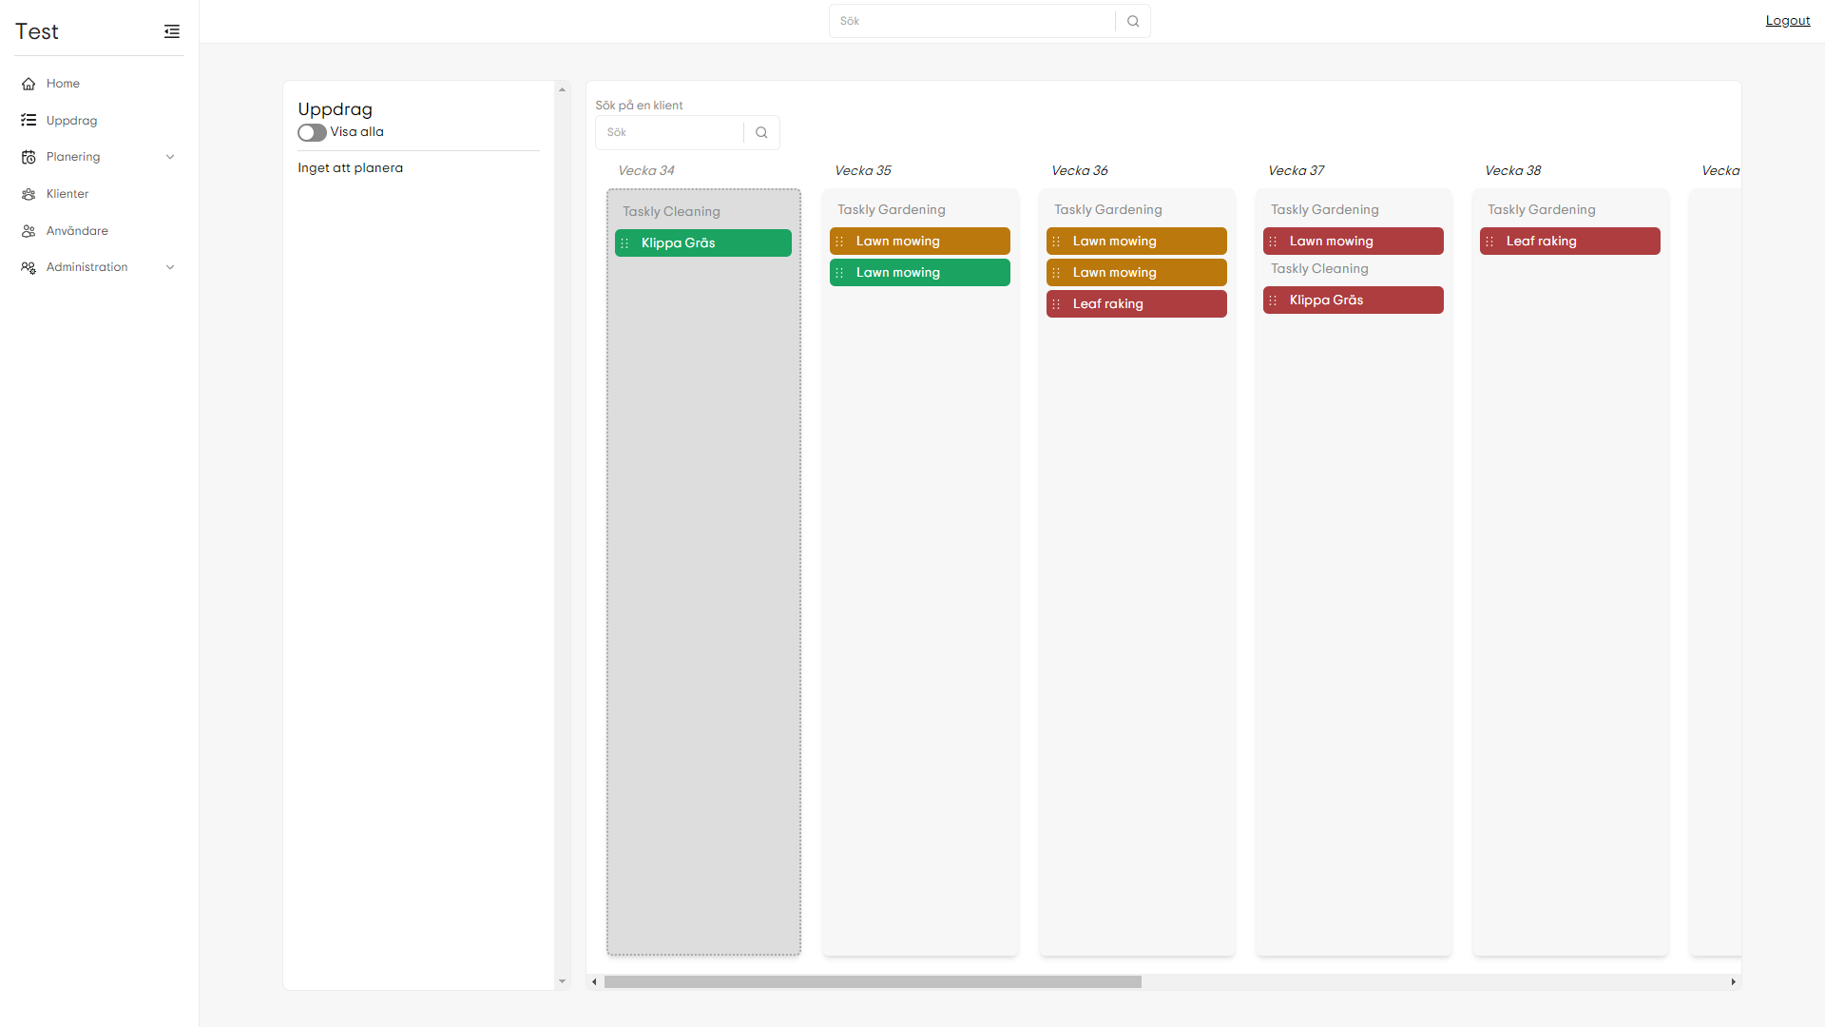Image resolution: width=1825 pixels, height=1027 pixels.
Task: Click the top search magnifier icon
Action: (x=1133, y=21)
